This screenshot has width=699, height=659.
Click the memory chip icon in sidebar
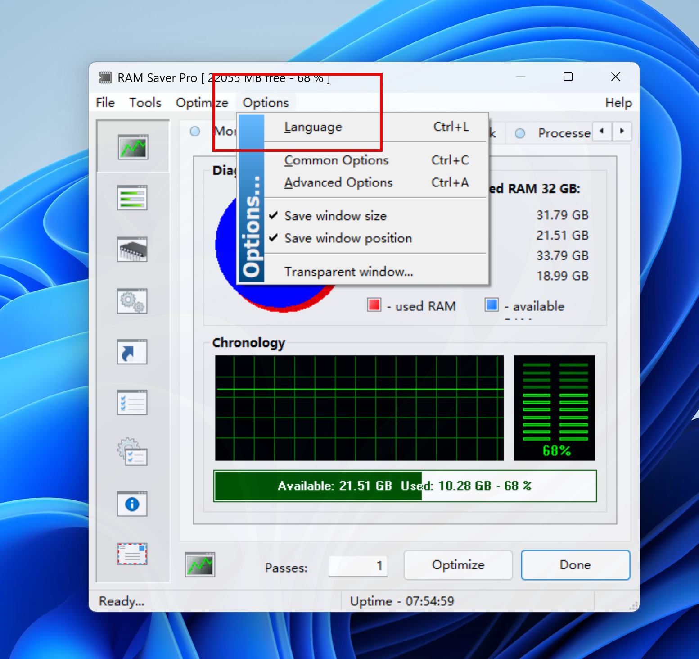[x=132, y=250]
